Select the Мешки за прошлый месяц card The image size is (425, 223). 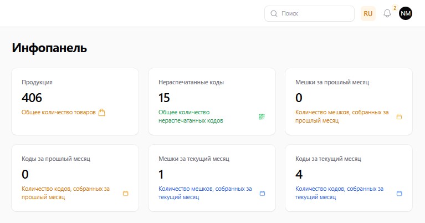[349, 101]
